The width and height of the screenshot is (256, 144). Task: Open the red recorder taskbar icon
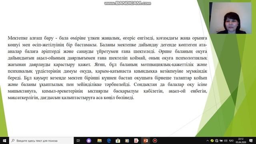coord(155,140)
